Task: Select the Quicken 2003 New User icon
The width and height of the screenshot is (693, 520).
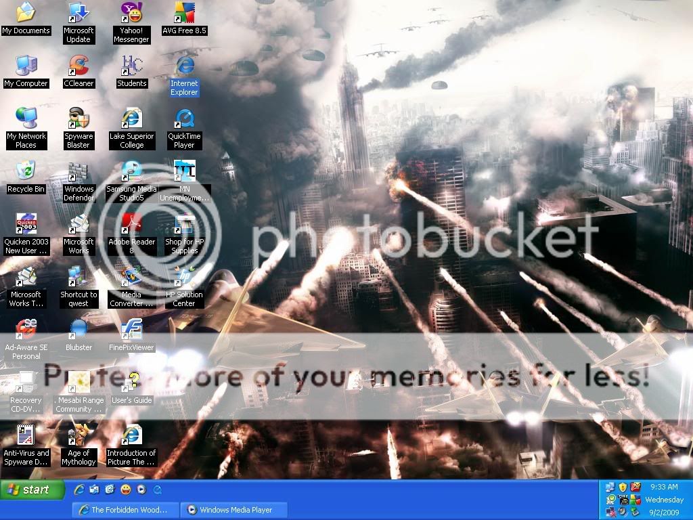Action: [x=26, y=234]
